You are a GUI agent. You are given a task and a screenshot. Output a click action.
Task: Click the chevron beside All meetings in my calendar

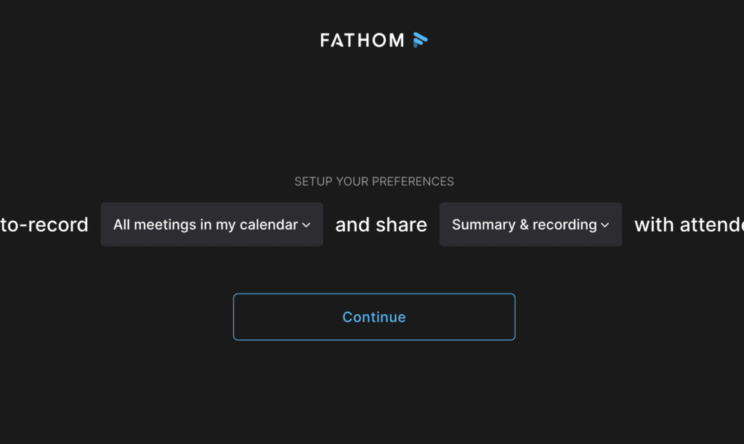307,225
